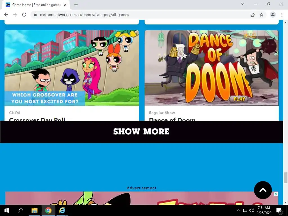Open the tab search dropdown arrow
The height and width of the screenshot is (216, 288).
(243, 4)
